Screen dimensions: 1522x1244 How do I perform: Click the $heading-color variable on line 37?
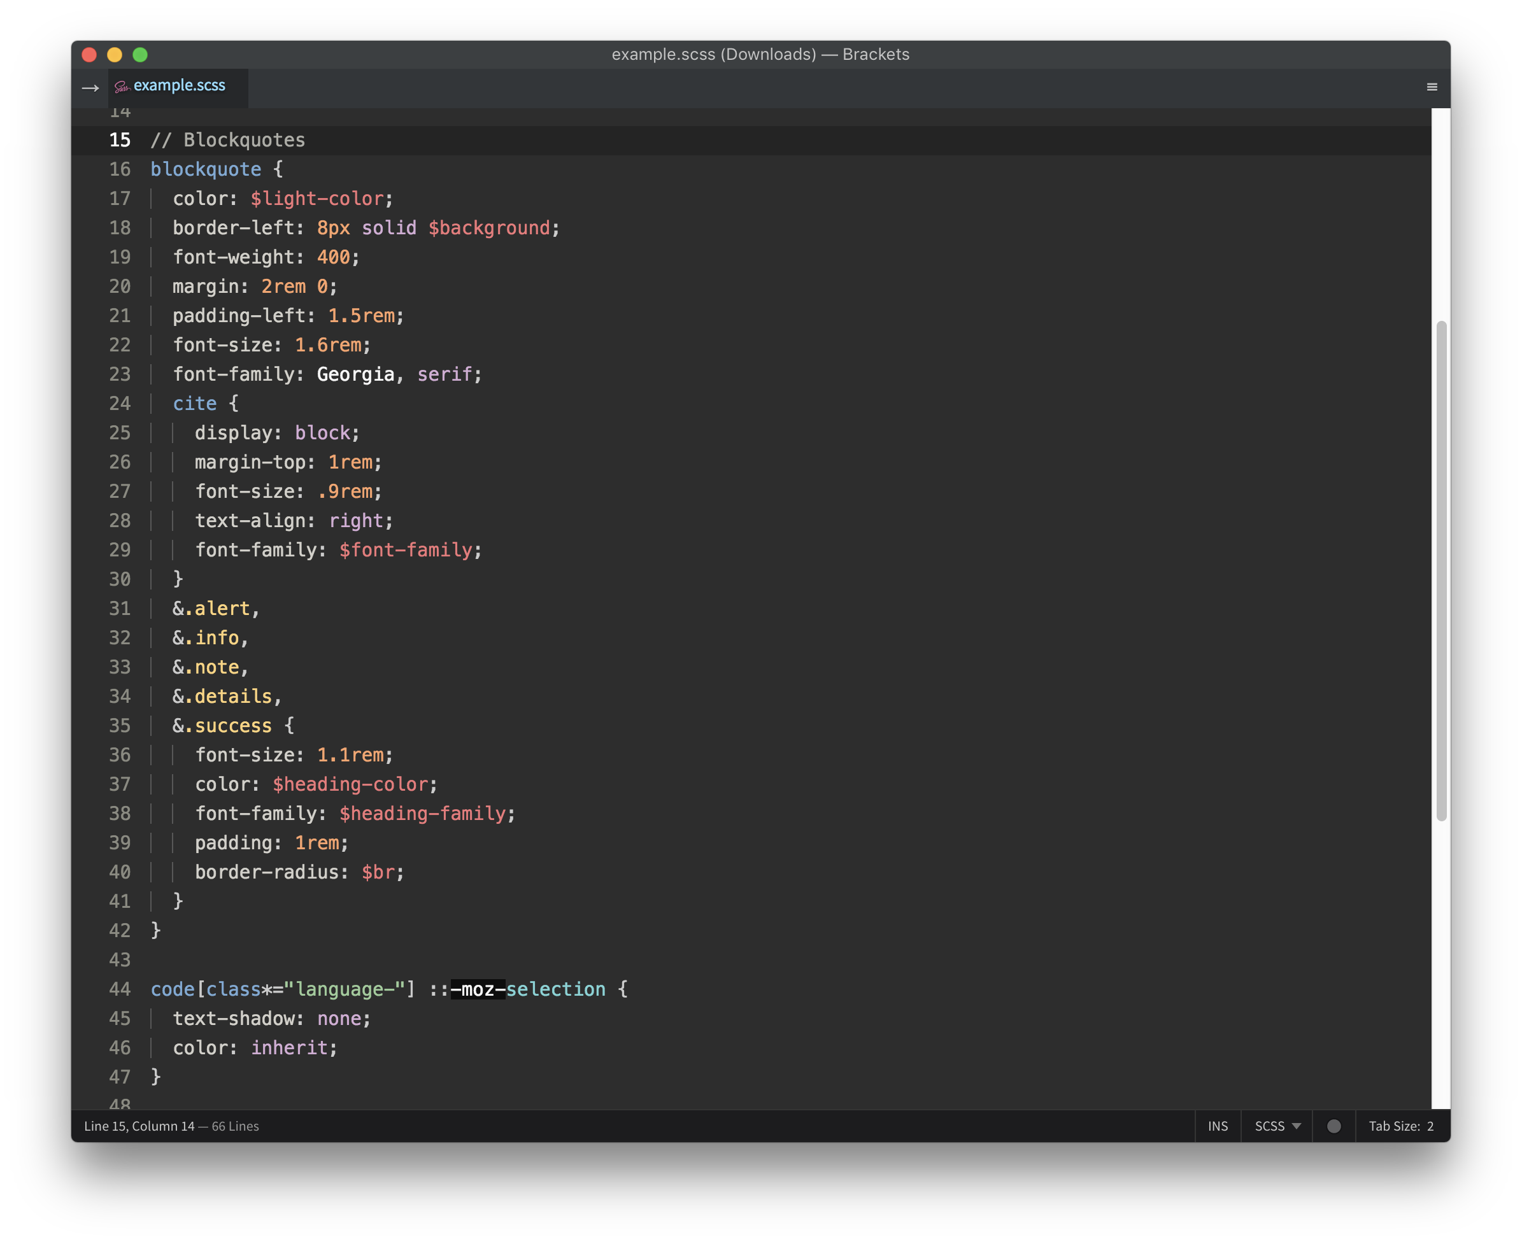(350, 784)
